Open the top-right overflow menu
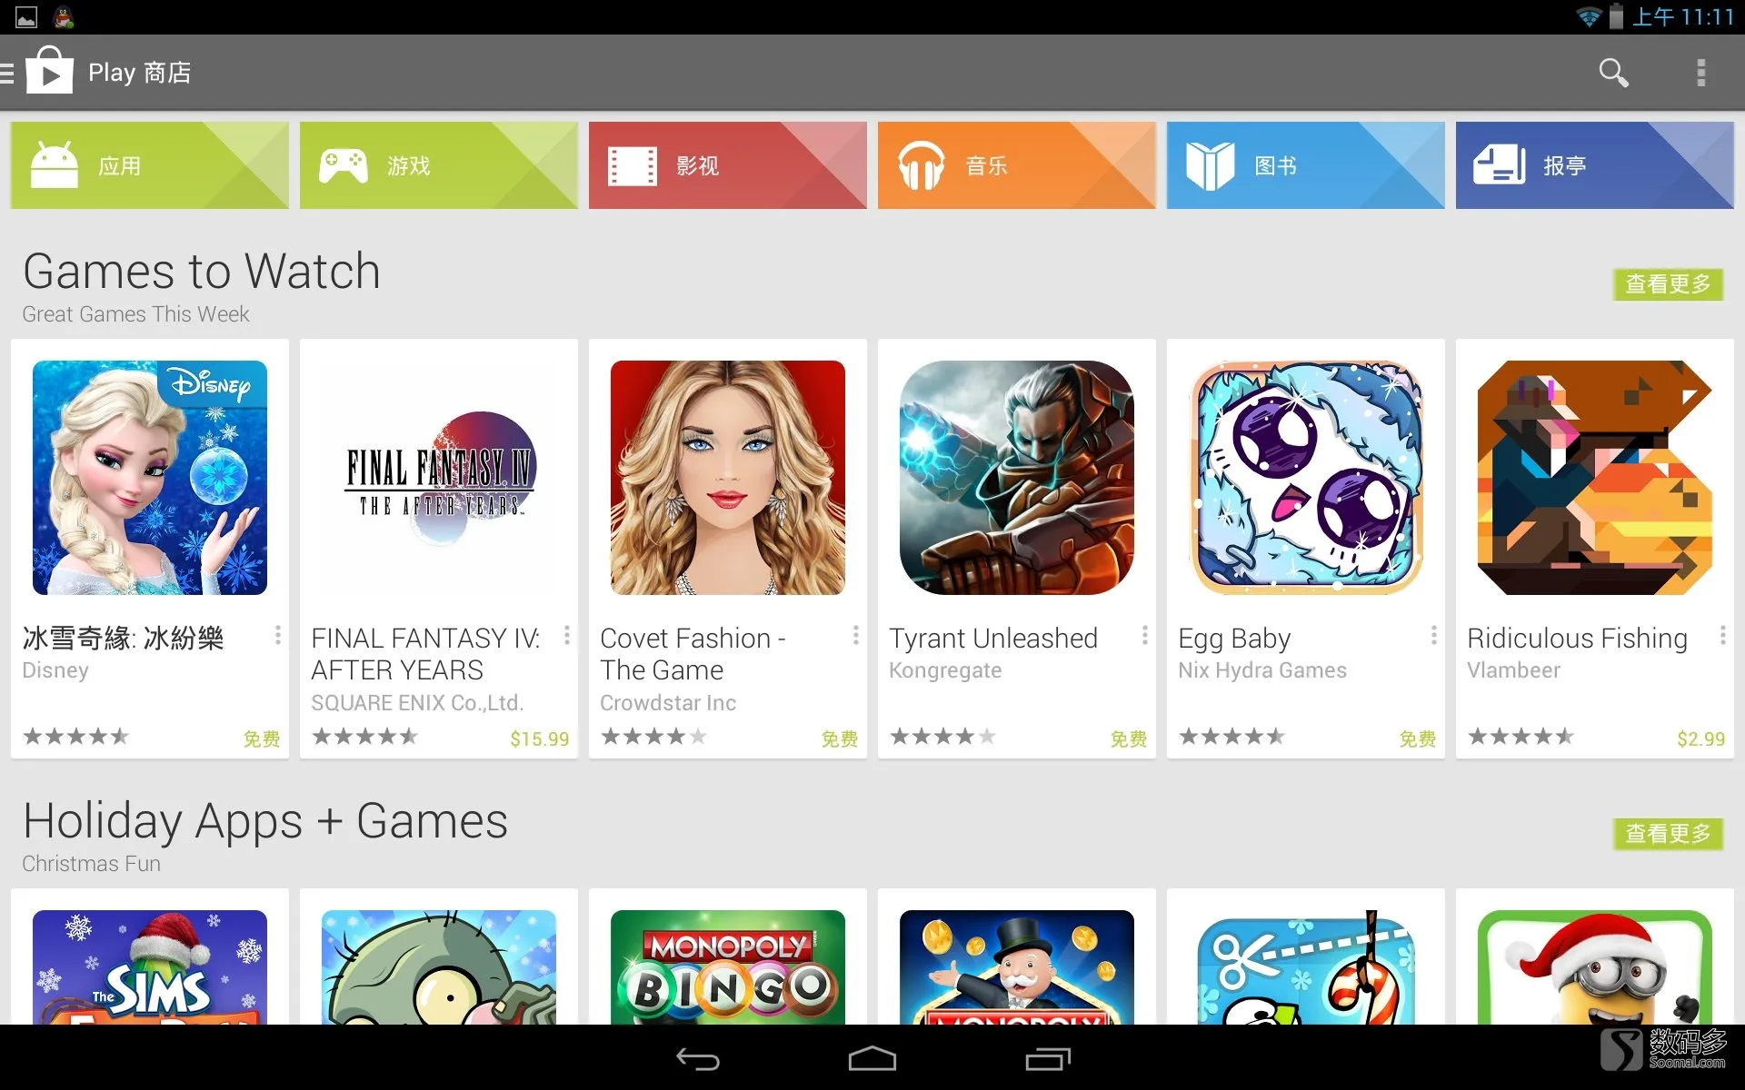Viewport: 1745px width, 1090px height. pos(1700,73)
